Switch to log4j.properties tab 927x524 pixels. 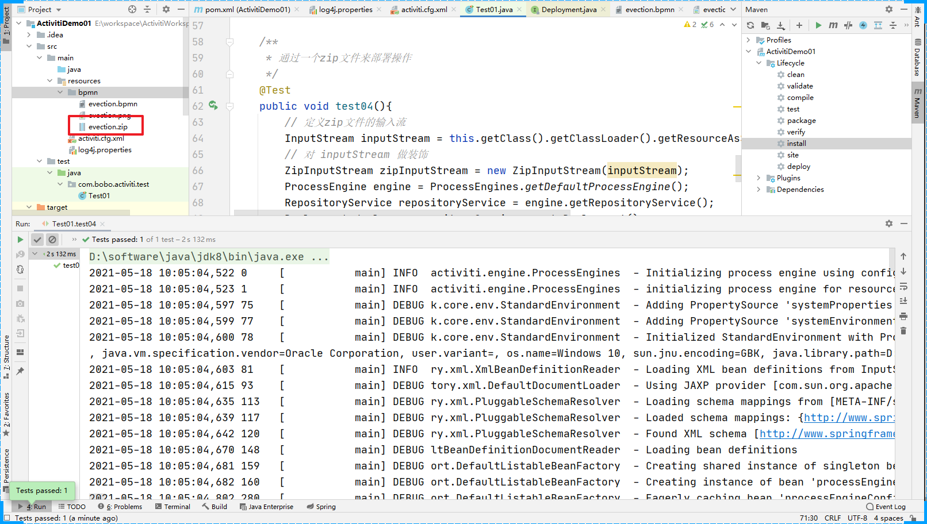(345, 9)
